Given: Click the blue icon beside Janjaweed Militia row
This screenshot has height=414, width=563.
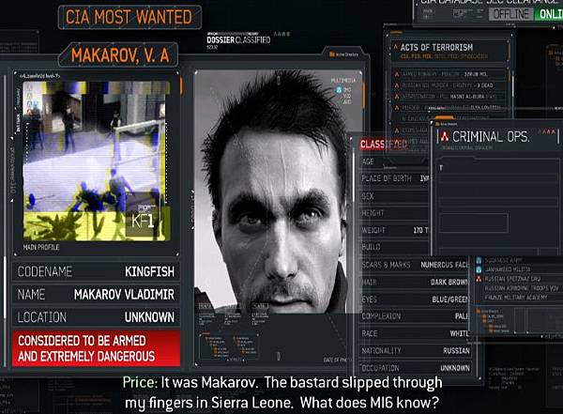Looking at the screenshot, I should (479, 269).
